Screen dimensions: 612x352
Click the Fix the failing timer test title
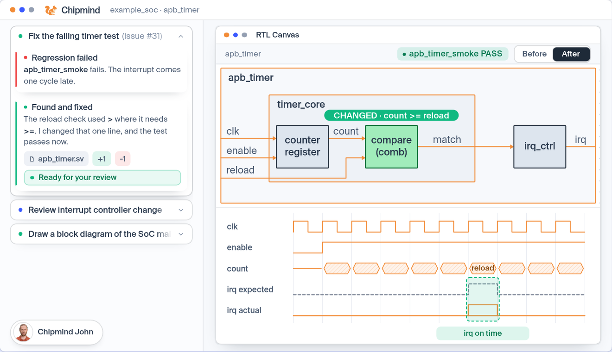[74, 36]
